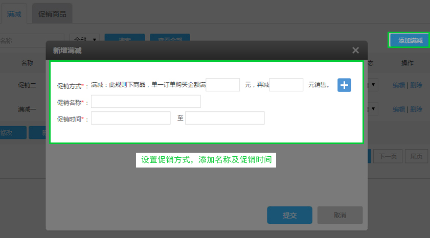Screen dimensions: 430x238
Task: Close the 新增满减 dialog with X
Action: (x=355, y=50)
